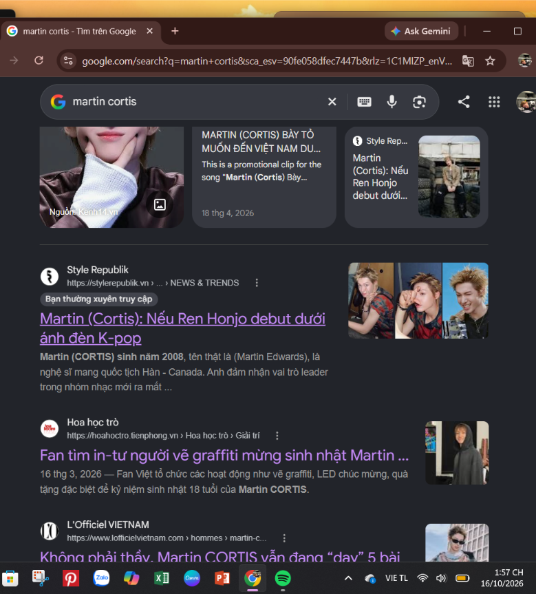
Task: Open Hoa học trò result options menu
Action: (x=277, y=436)
